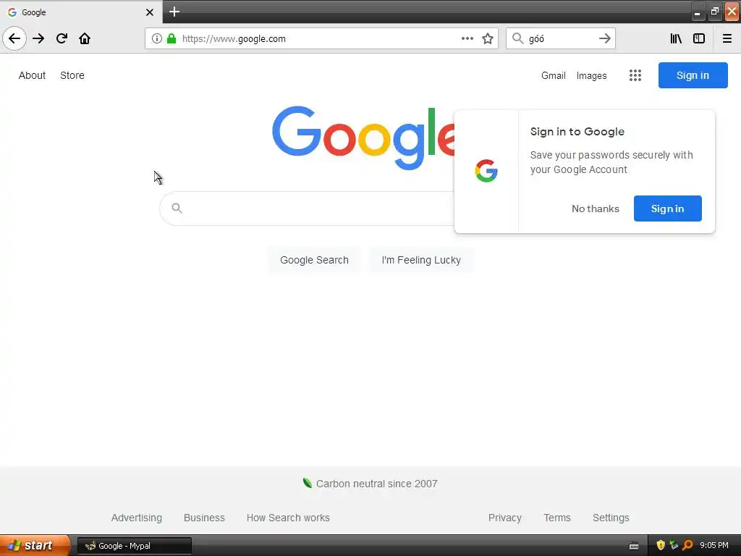741x556 pixels.
Task: Focus the URL address bar
Action: pyautogui.click(x=321, y=38)
